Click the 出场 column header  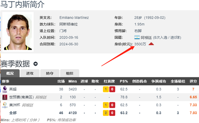(x=61, y=81)
